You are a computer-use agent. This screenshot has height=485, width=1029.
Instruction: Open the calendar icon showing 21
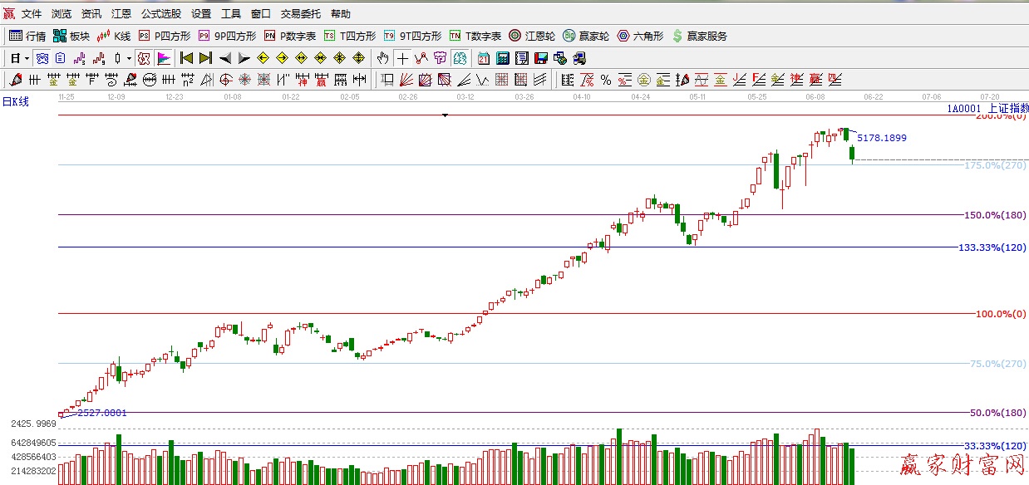pyautogui.click(x=484, y=58)
